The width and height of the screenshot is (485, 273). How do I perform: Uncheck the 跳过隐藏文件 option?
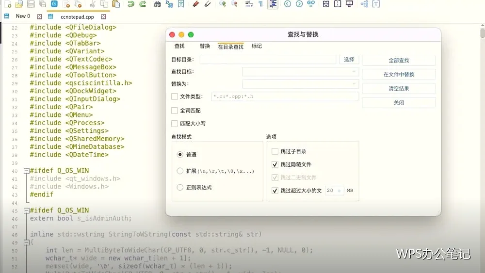pos(275,164)
